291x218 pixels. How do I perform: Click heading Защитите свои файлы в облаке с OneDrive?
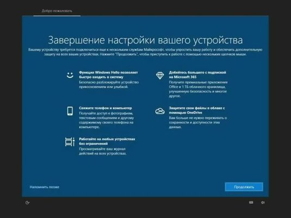pyautogui.click(x=197, y=110)
